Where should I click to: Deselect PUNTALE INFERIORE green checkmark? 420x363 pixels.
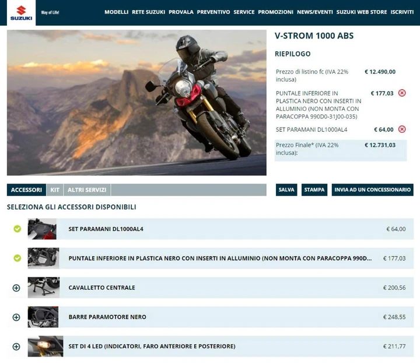coord(17,258)
